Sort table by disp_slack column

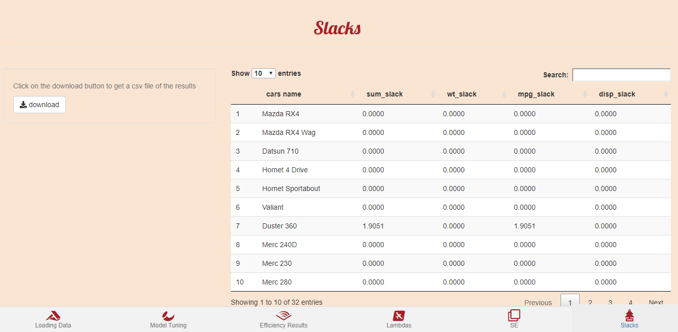point(617,94)
